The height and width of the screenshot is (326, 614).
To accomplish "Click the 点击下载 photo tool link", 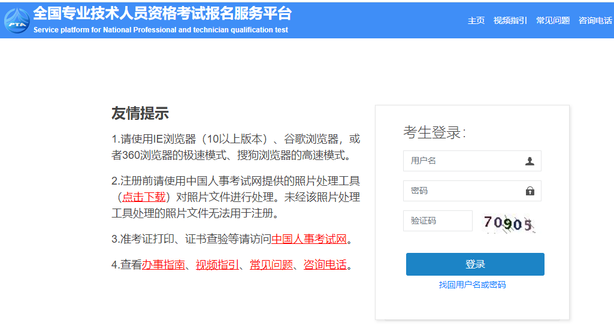I will click(x=144, y=197).
